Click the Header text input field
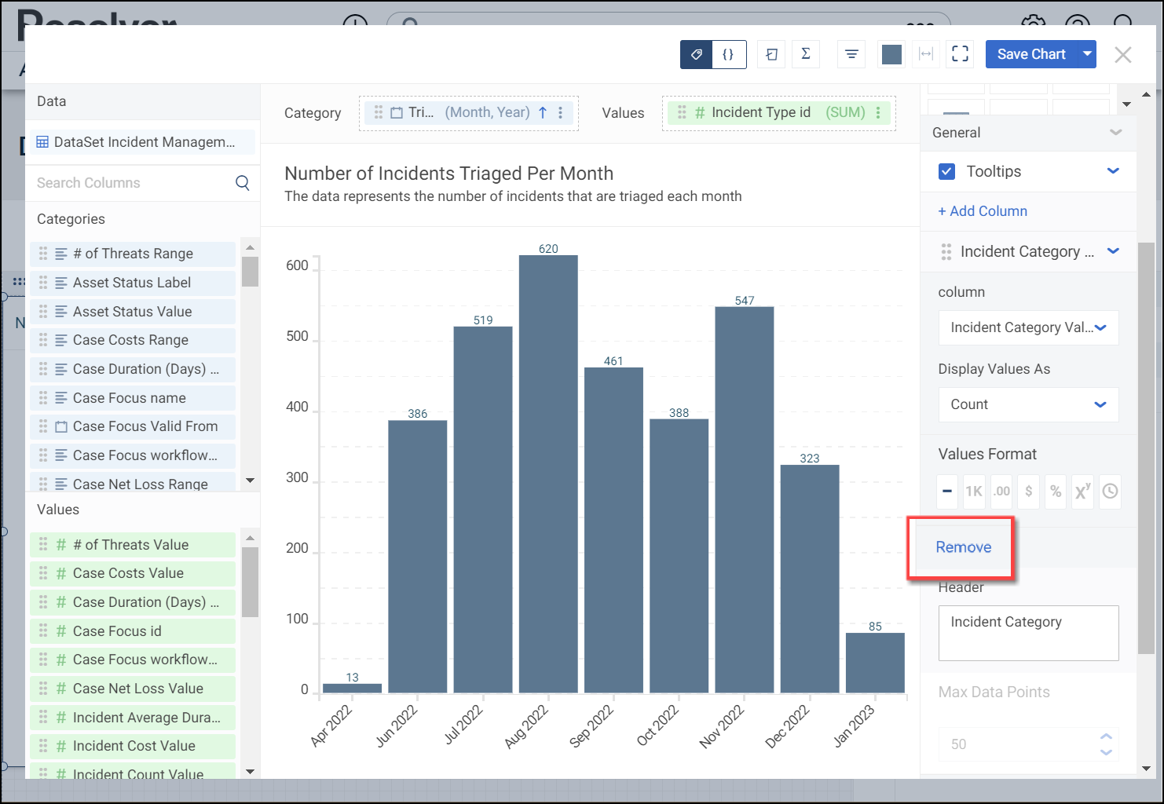 point(1028,633)
